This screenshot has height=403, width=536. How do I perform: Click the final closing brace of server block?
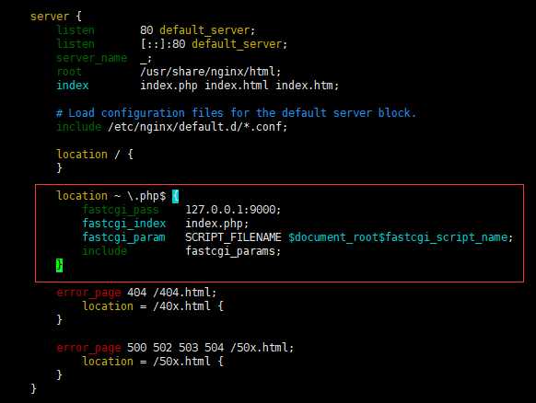coord(33,389)
